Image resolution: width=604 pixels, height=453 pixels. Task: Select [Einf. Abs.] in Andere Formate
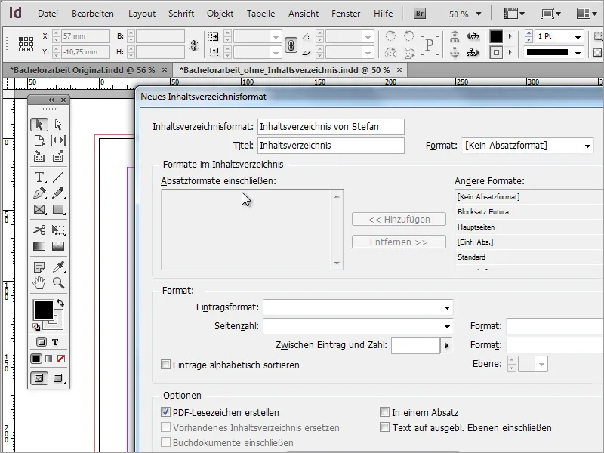coord(529,242)
